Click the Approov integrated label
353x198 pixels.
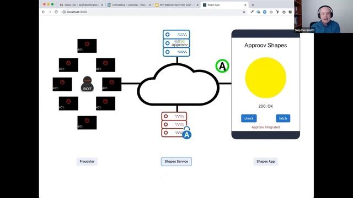(x=266, y=127)
